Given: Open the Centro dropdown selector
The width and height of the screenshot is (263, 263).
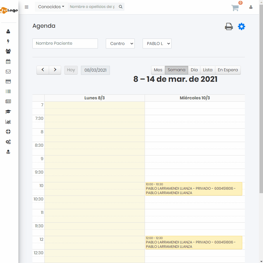Looking at the screenshot, I should [x=120, y=44].
